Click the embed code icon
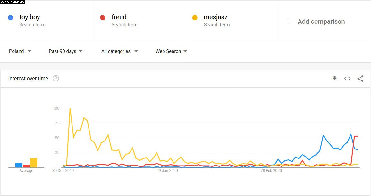Viewport: 371px width, 196px height. tap(347, 79)
